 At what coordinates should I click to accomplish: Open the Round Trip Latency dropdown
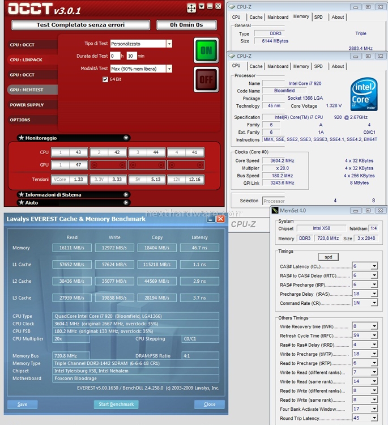tap(374, 418)
